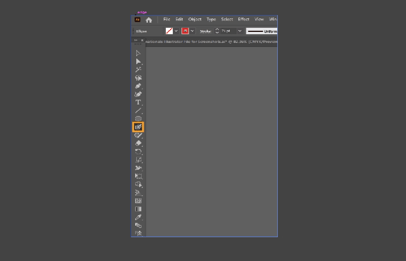406x261 pixels.
Task: Select the Ellipse tool in toolbar
Action: [x=138, y=118]
